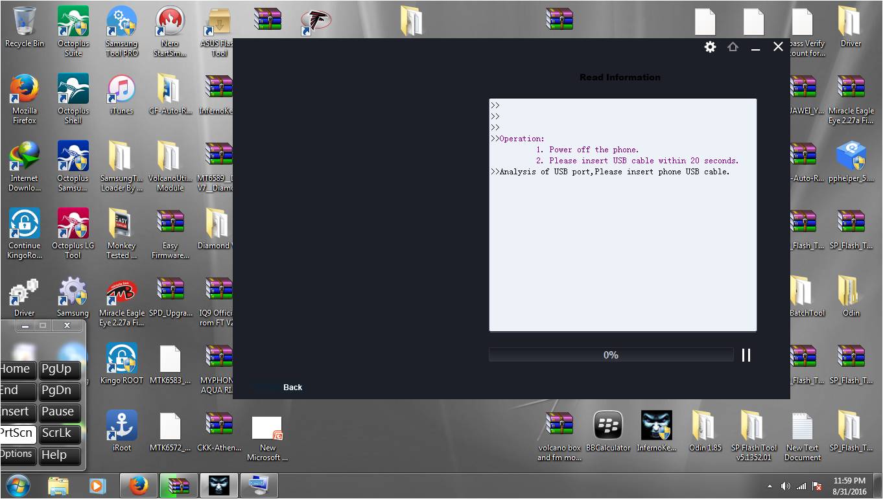The height and width of the screenshot is (499, 883).
Task: Open the New Microsoft document icon
Action: [268, 438]
